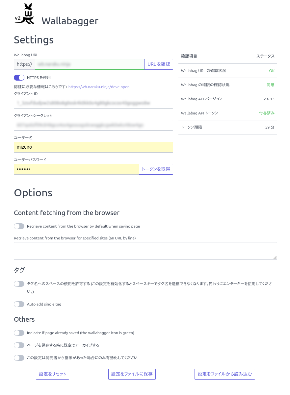Turn on Indicate if page already saved
Image resolution: width=290 pixels, height=395 pixels.
click(x=19, y=333)
